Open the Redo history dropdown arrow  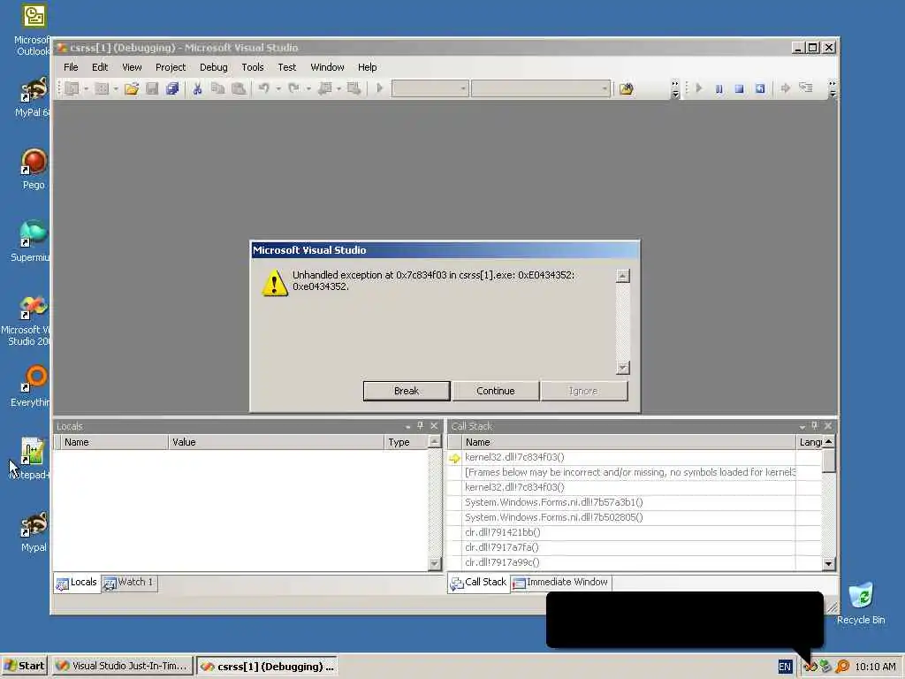coord(308,88)
